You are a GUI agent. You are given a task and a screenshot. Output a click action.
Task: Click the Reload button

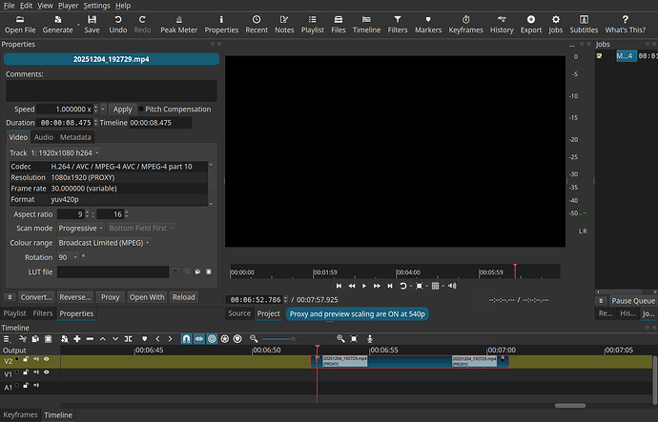183,297
